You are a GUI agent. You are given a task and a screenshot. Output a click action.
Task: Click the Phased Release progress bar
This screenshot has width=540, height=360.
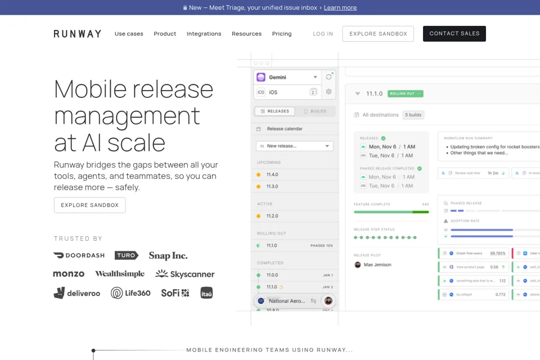pos(495,210)
